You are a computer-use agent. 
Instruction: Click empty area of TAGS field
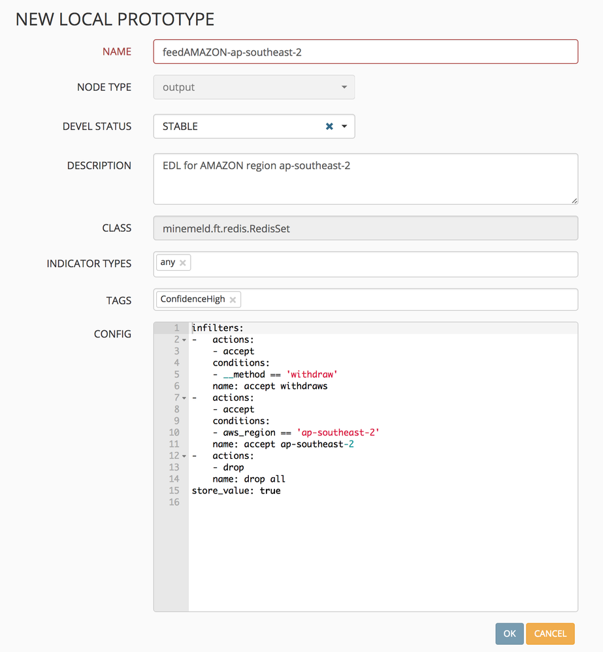[x=405, y=300]
